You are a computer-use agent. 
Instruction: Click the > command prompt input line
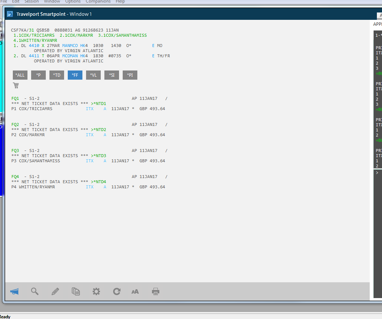coord(378,173)
